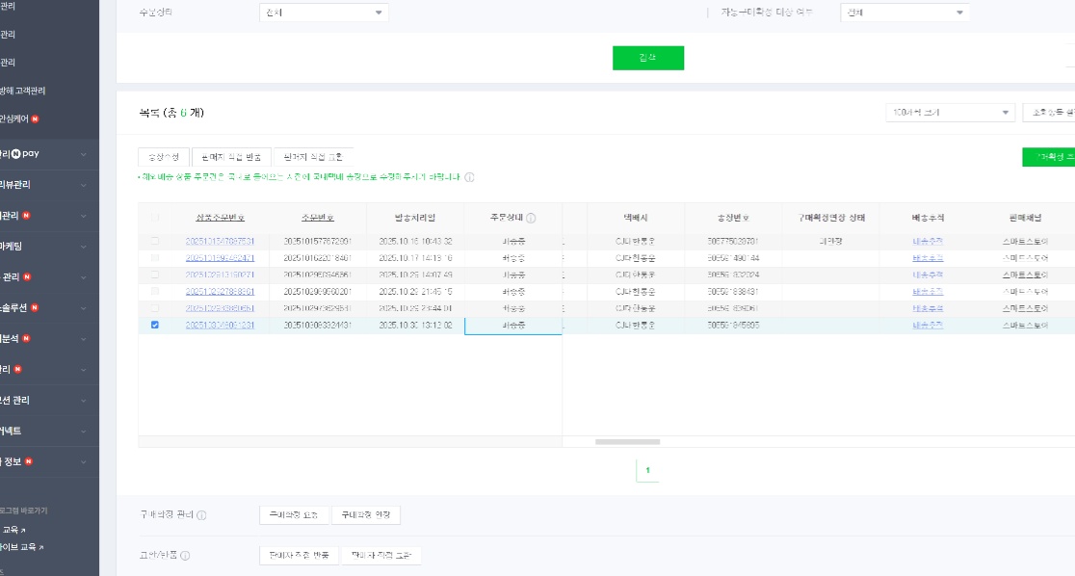The width and height of the screenshot is (1075, 576).
Task: Click the 구매확정연장 상태 column header
Action: (x=831, y=218)
